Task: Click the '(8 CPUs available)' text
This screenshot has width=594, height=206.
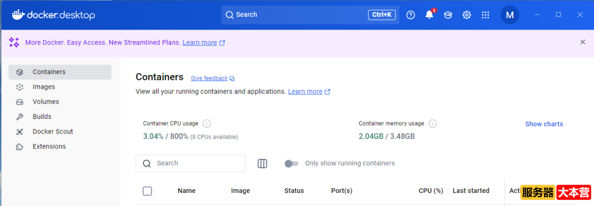Action: tap(214, 137)
